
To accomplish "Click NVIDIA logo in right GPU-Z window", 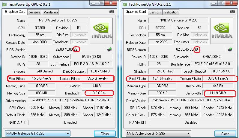I will click(222, 31).
